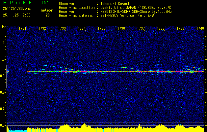207x132 pixels.
Task: Click the 1731 time marker
Action: 22,28
